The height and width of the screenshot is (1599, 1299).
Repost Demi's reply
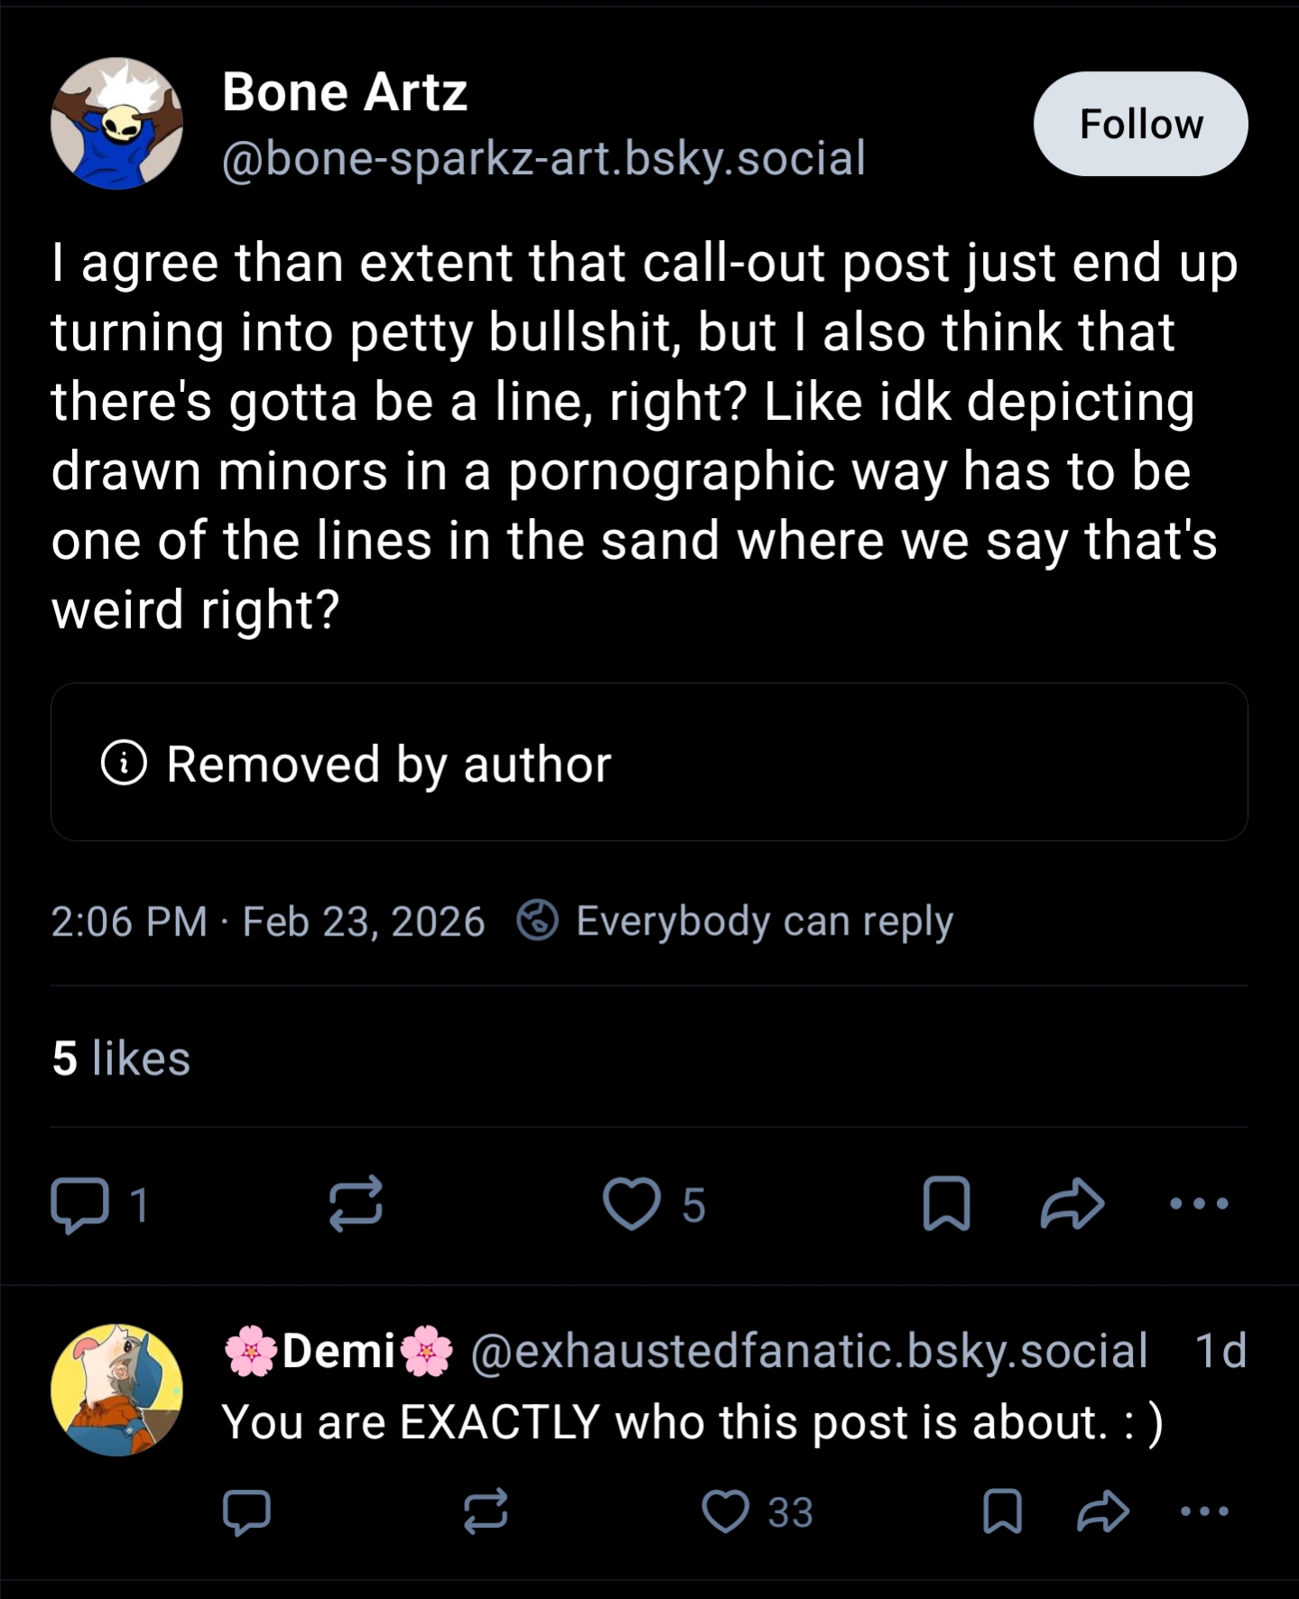pyautogui.click(x=486, y=1512)
